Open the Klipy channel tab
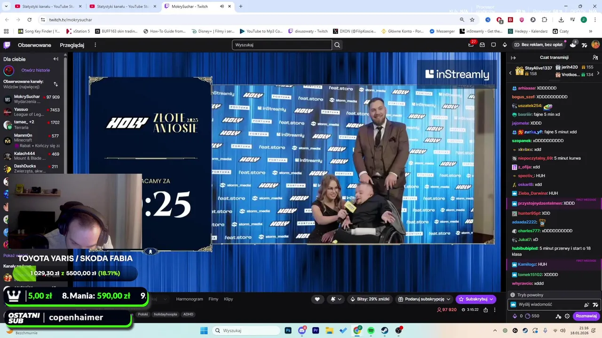The image size is (602, 338). [229, 299]
